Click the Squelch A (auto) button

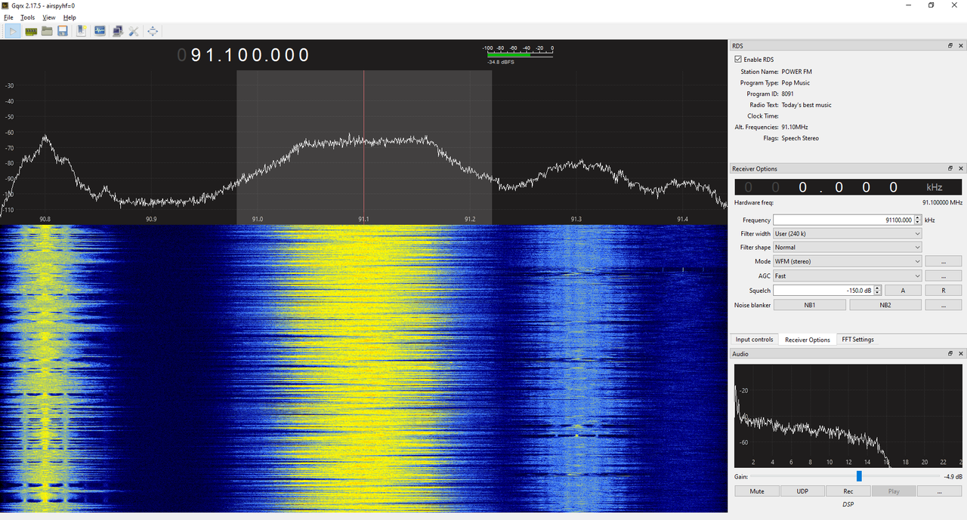click(903, 291)
